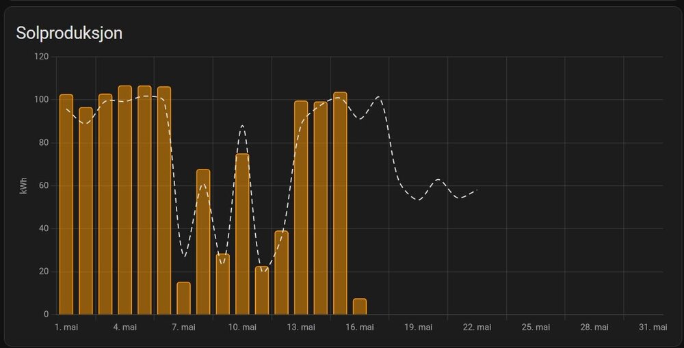Image resolution: width=684 pixels, height=348 pixels.
Task: Click dashed forecast line end near 22. mai
Action: pyautogui.click(x=476, y=190)
